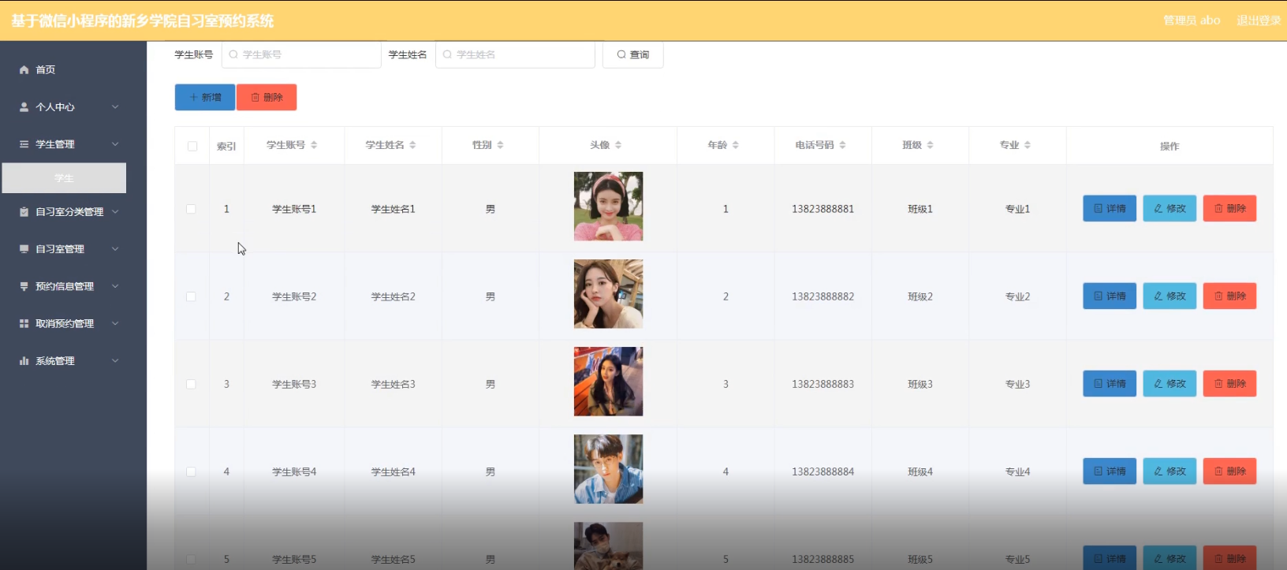The image size is (1287, 570).
Task: Click the home icon beside 首页
Action: [x=24, y=70]
